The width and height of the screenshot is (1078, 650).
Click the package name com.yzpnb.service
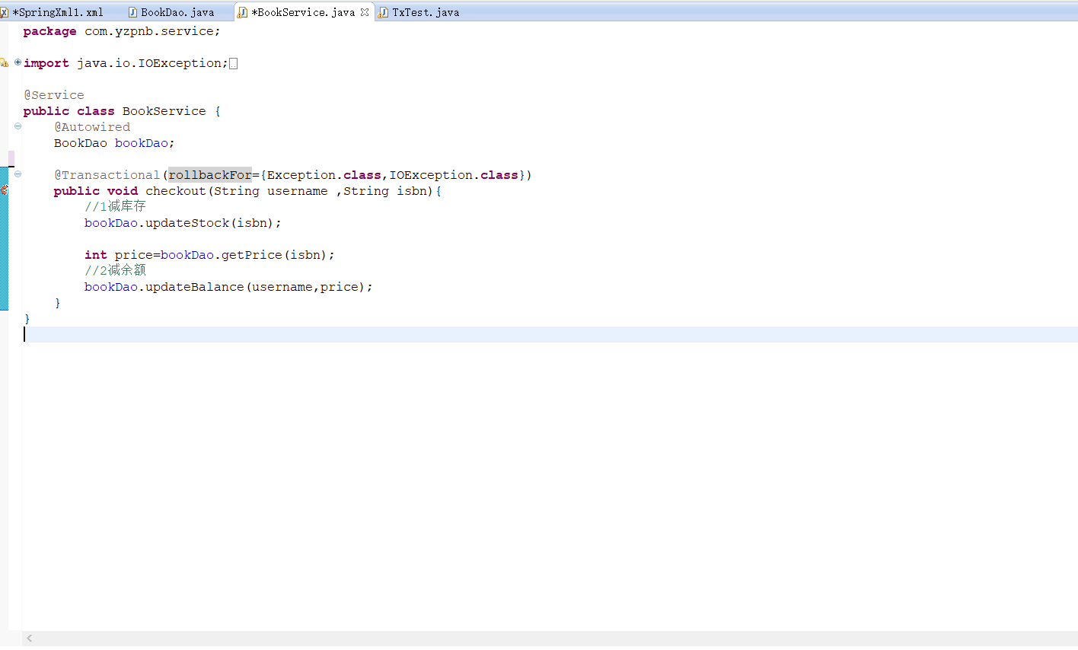click(149, 31)
